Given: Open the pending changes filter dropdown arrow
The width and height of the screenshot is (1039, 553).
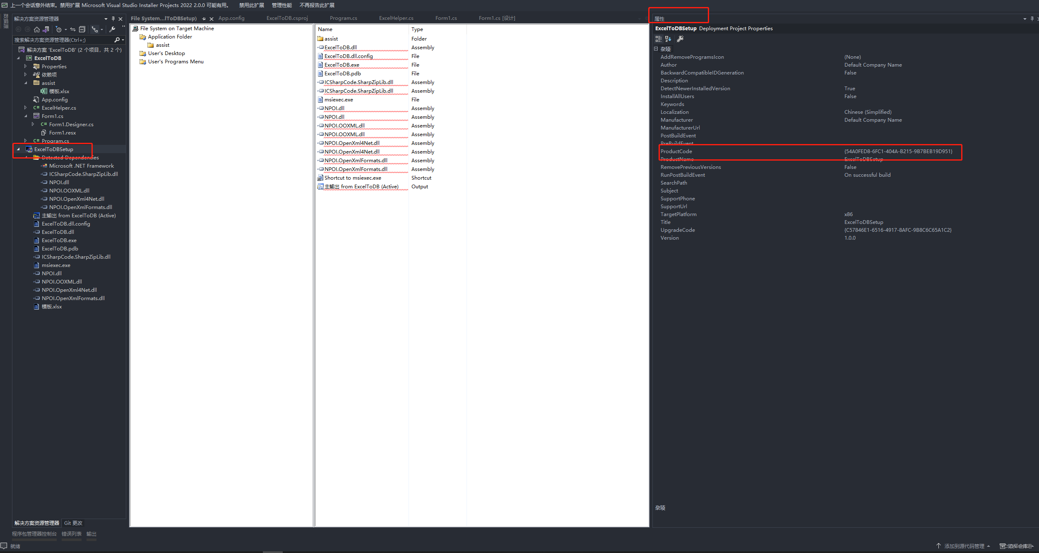Looking at the screenshot, I should tap(66, 29).
